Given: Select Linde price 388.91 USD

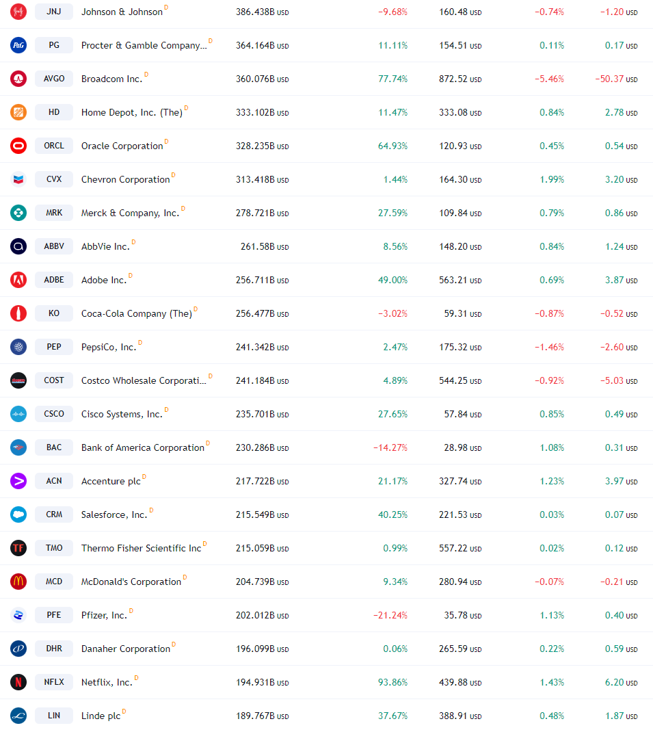Looking at the screenshot, I should 460,716.
